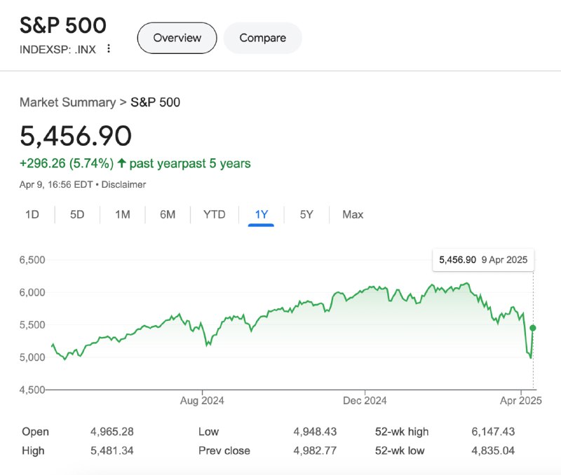Switch chart to 5D range

coord(77,214)
